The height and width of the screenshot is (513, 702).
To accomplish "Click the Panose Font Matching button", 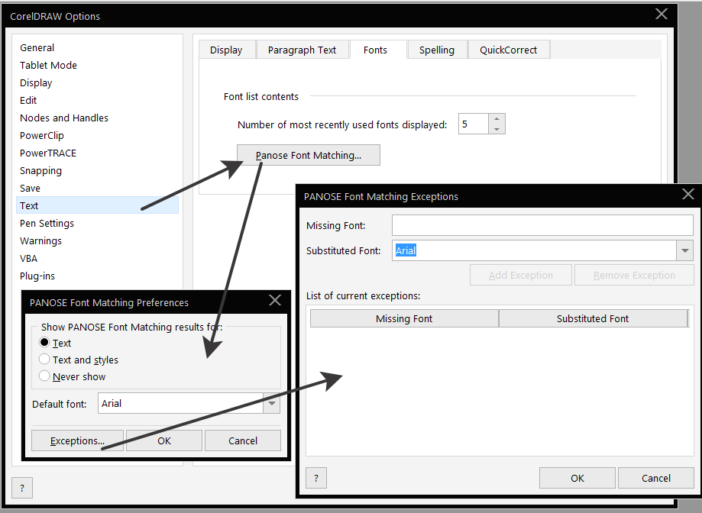I will (x=309, y=155).
